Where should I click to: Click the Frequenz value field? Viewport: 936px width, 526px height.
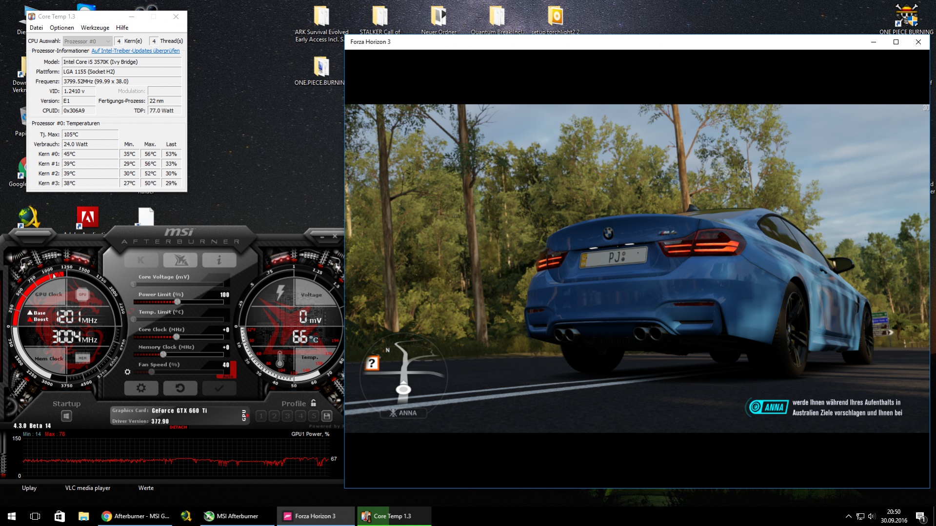coord(121,81)
